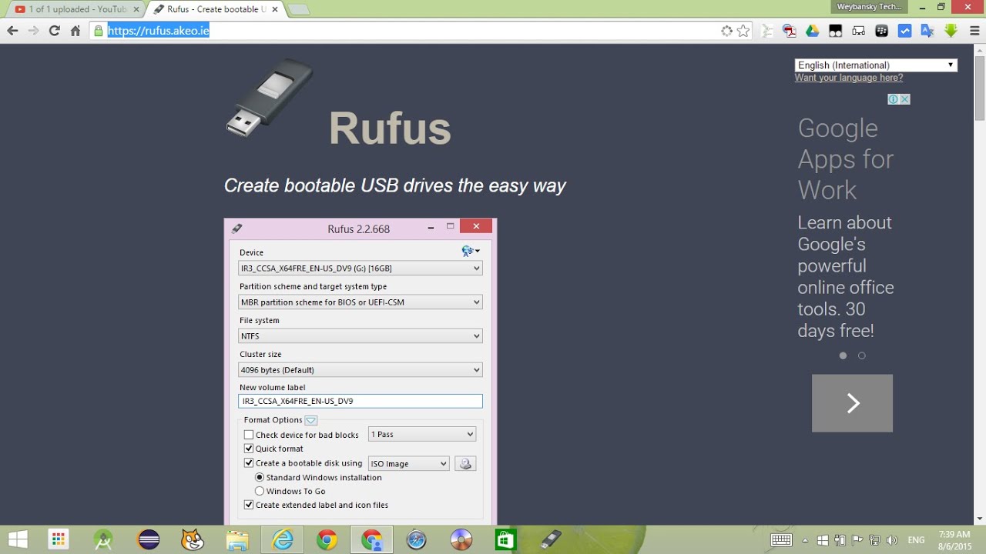Image resolution: width=986 pixels, height=554 pixels.
Task: Reload the Rufus page
Action: (x=54, y=31)
